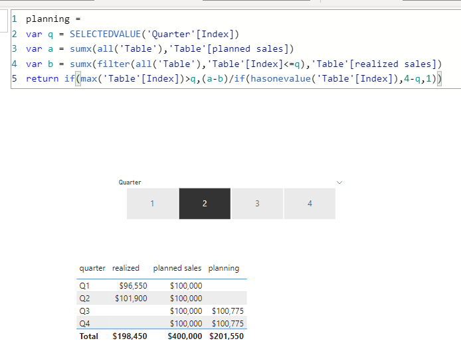Select the Q3 row label
The width and height of the screenshot is (461, 351).
(84, 311)
